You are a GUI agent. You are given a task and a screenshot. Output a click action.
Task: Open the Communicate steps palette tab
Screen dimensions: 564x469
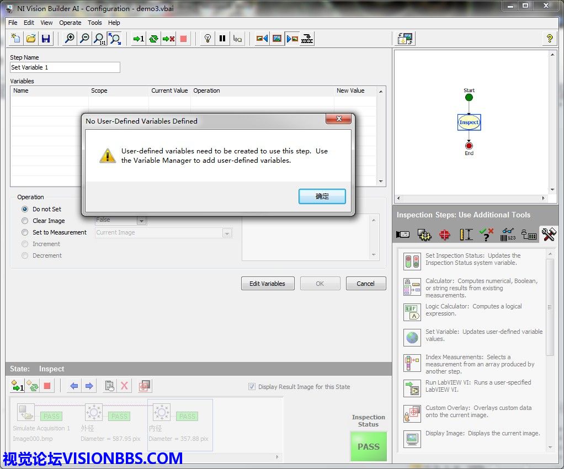[x=529, y=234]
